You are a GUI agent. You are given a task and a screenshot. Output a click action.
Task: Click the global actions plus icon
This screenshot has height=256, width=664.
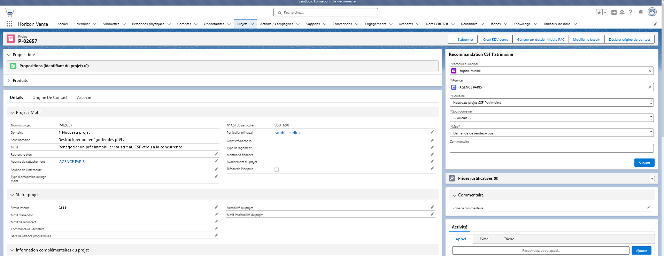coord(614,12)
